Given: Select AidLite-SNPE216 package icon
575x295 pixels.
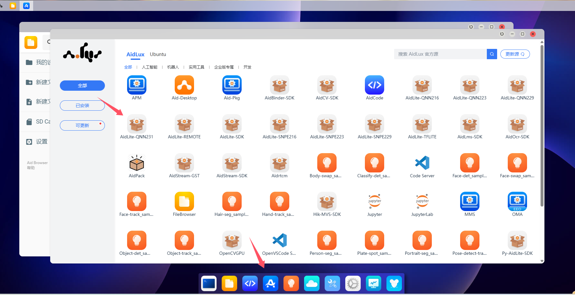Looking at the screenshot, I should pyautogui.click(x=280, y=124).
